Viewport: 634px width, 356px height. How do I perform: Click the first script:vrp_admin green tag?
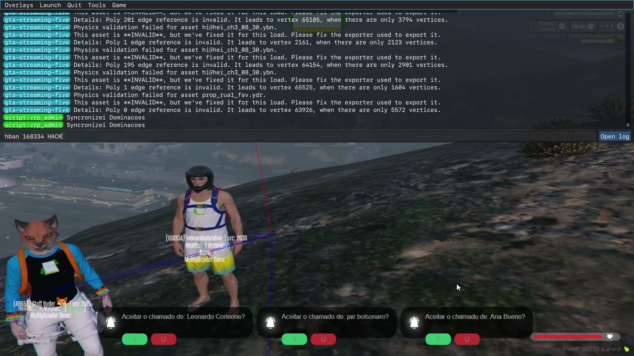pos(33,118)
